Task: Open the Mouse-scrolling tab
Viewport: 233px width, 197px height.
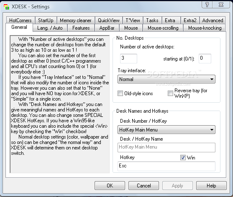Action: click(x=163, y=28)
